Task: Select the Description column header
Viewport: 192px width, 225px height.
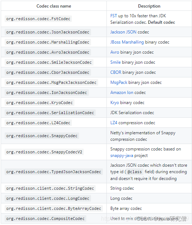Action: point(149,6)
